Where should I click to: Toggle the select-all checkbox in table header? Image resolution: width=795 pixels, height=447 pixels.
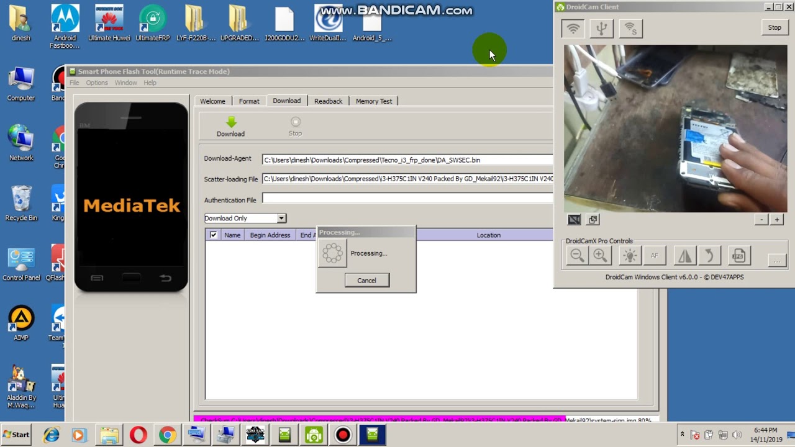213,235
